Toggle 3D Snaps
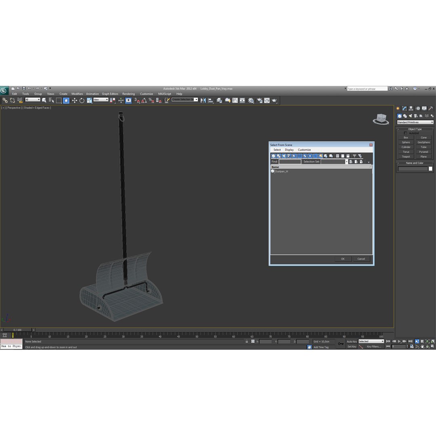Image resolution: width=436 pixels, height=436 pixels. coord(137,101)
